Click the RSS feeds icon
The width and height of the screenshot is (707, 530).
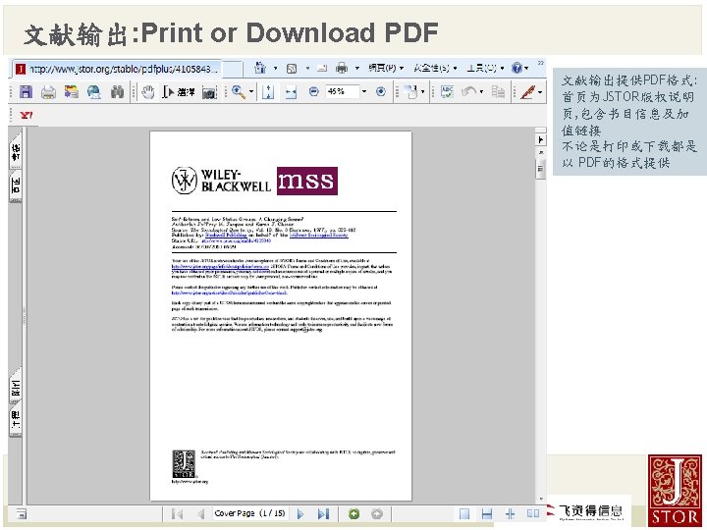point(292,68)
